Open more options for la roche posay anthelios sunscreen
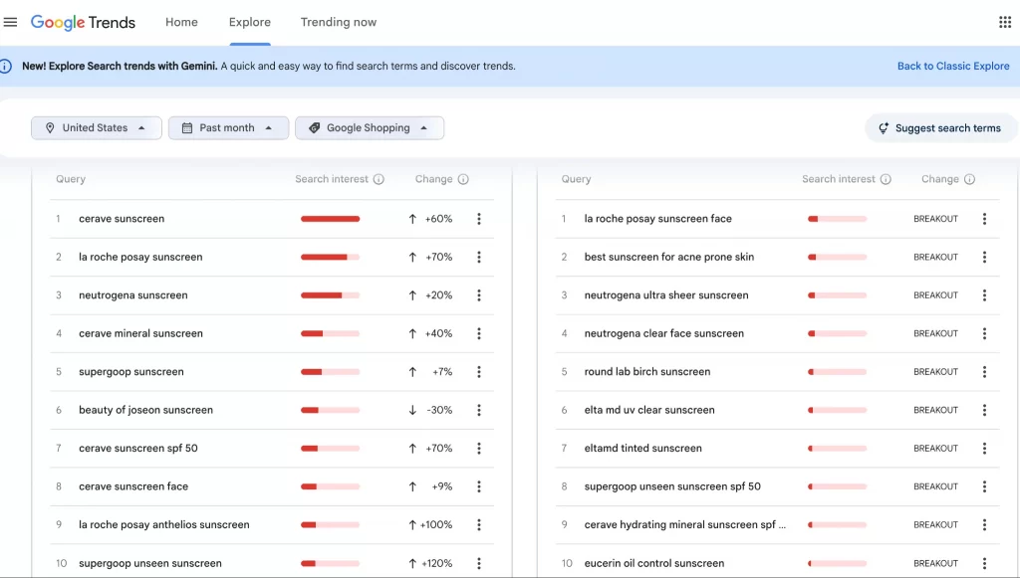Viewport: 1020px width, 578px height. [479, 524]
